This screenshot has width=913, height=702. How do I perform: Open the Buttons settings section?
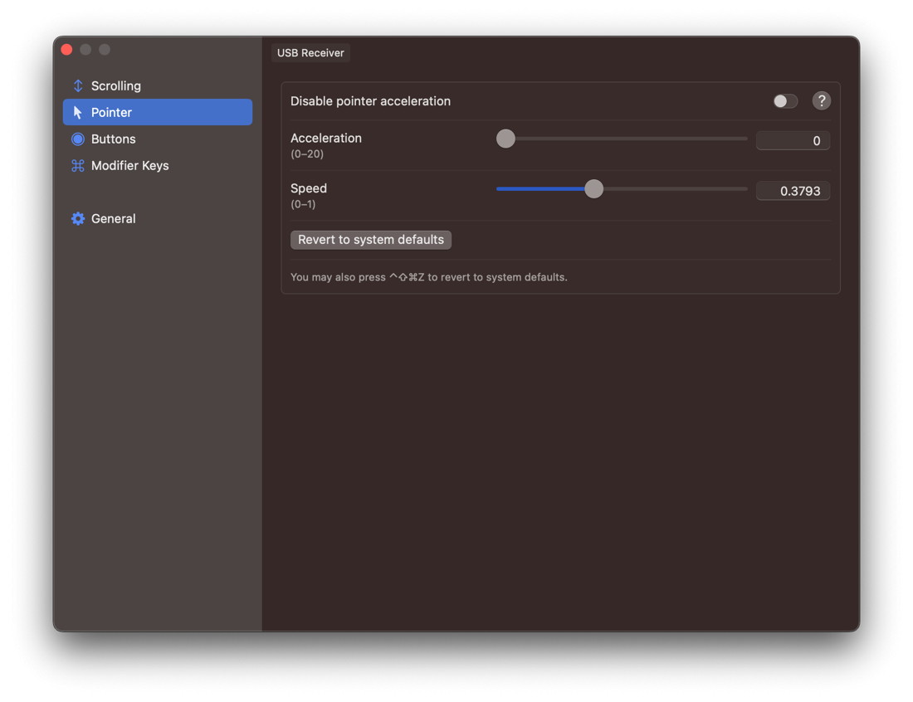pos(113,139)
